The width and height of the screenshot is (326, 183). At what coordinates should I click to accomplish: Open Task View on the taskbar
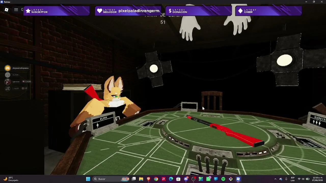(x=134, y=179)
